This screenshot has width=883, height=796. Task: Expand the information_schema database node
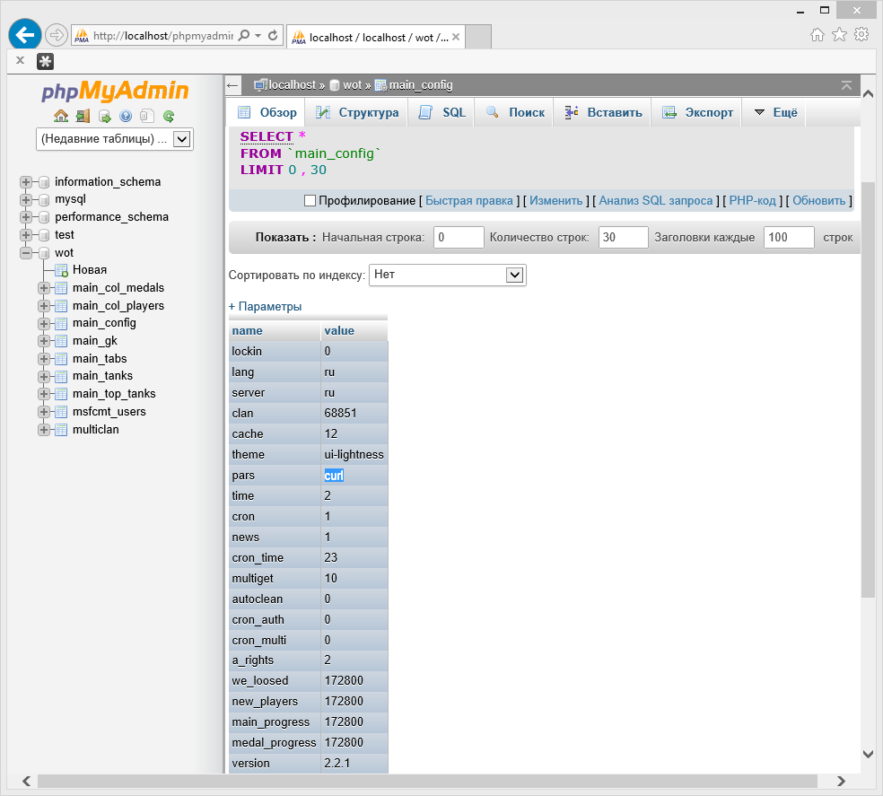(26, 182)
